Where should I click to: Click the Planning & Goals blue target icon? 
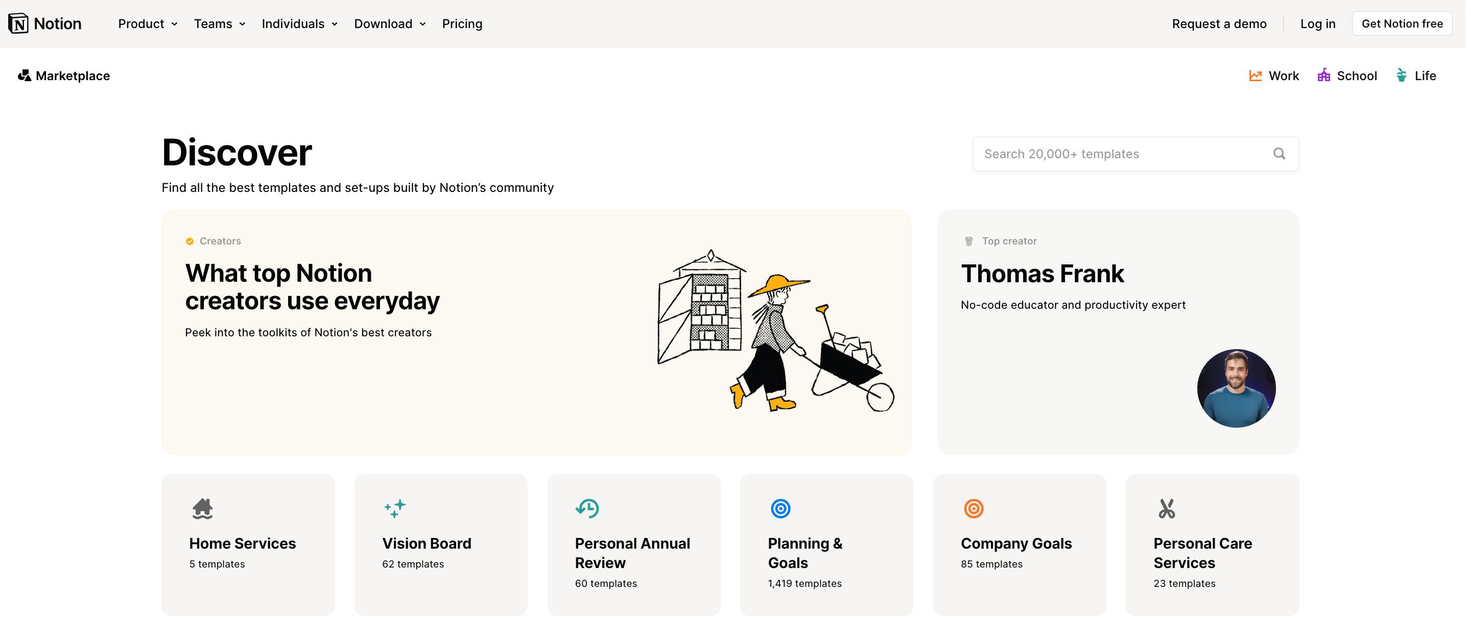[x=780, y=508]
